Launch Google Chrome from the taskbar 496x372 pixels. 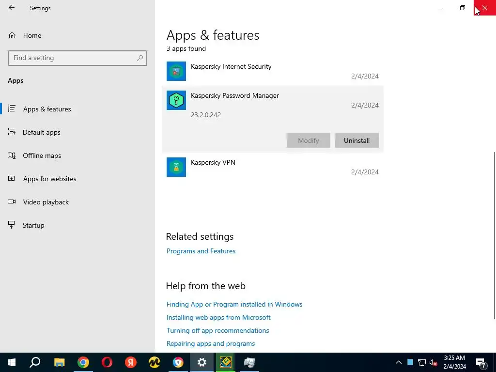(83, 362)
